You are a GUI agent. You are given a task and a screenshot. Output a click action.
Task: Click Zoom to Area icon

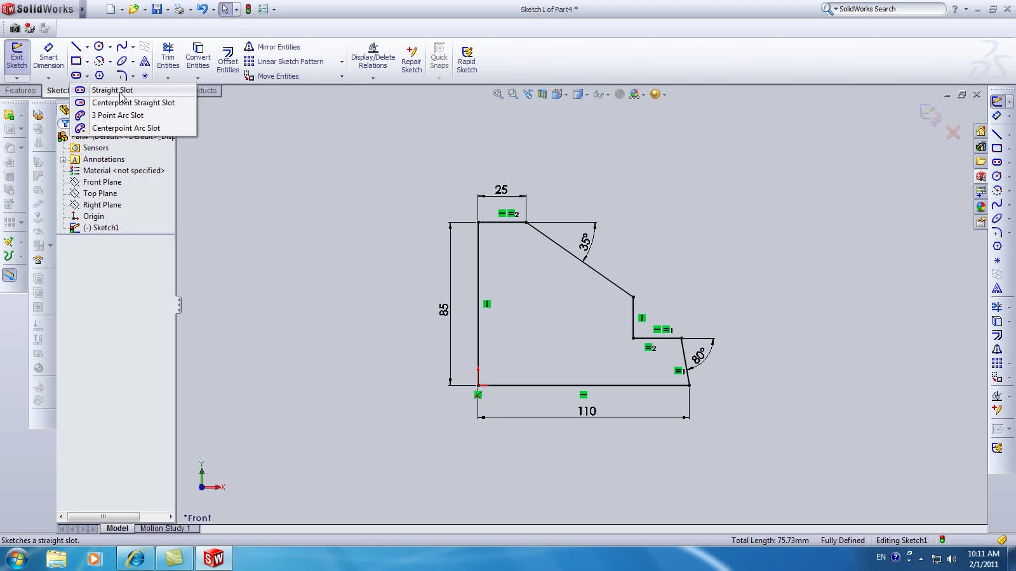[x=513, y=94]
